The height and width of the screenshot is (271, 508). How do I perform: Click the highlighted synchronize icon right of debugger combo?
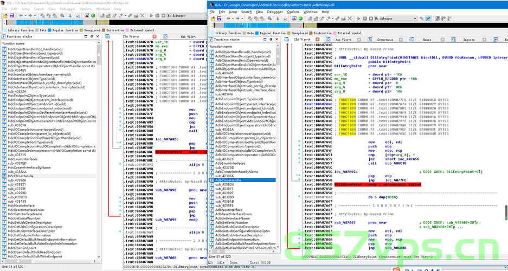coord(428,18)
